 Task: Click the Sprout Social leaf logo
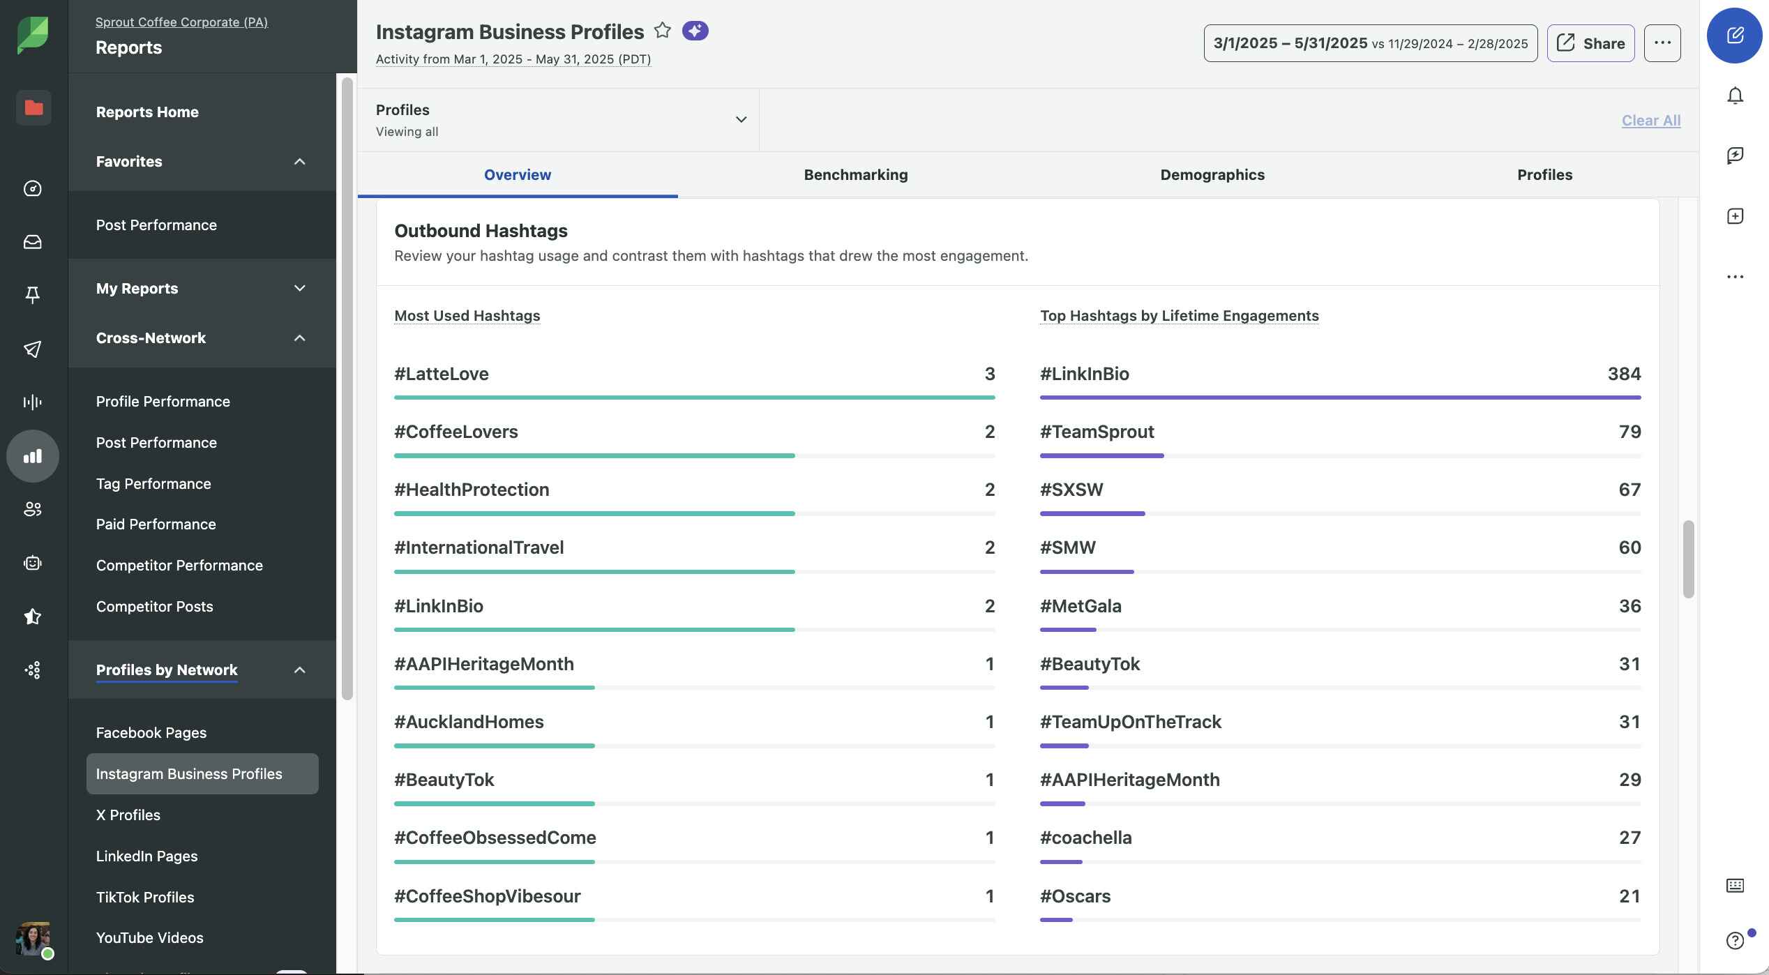pyautogui.click(x=33, y=35)
